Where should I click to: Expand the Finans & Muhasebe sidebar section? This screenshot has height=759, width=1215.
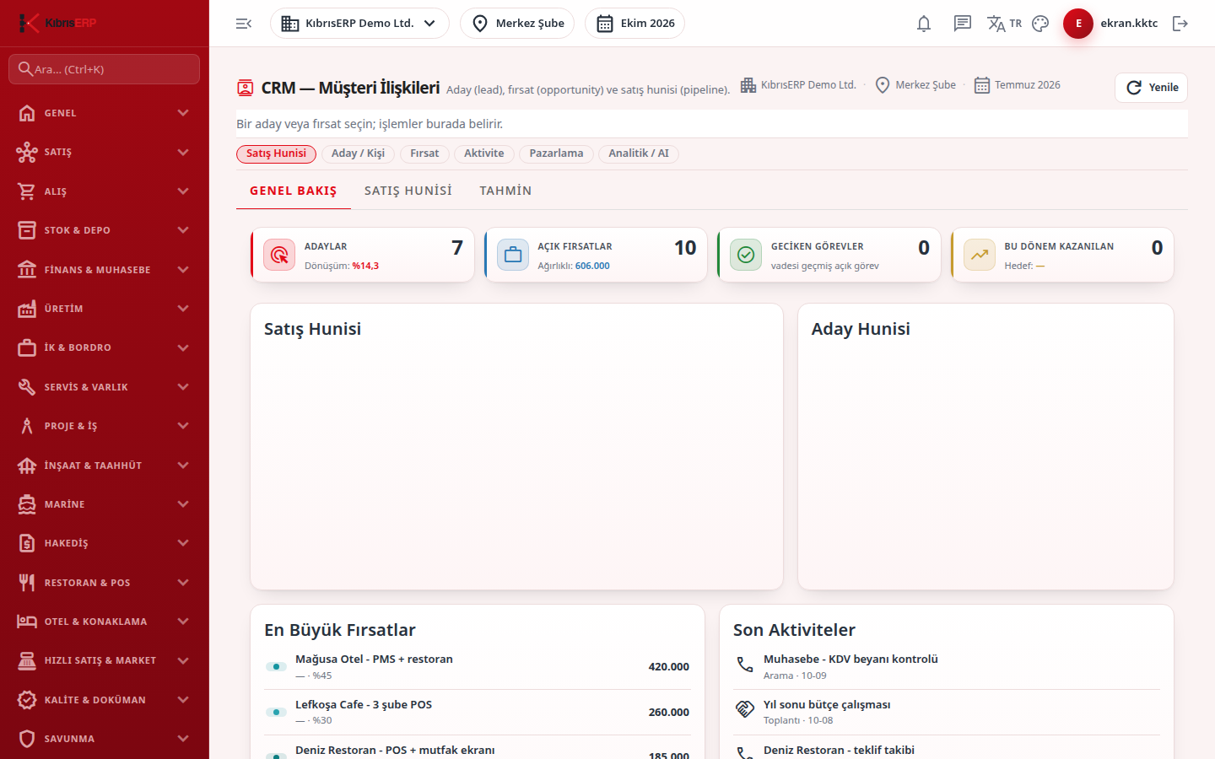click(x=105, y=270)
